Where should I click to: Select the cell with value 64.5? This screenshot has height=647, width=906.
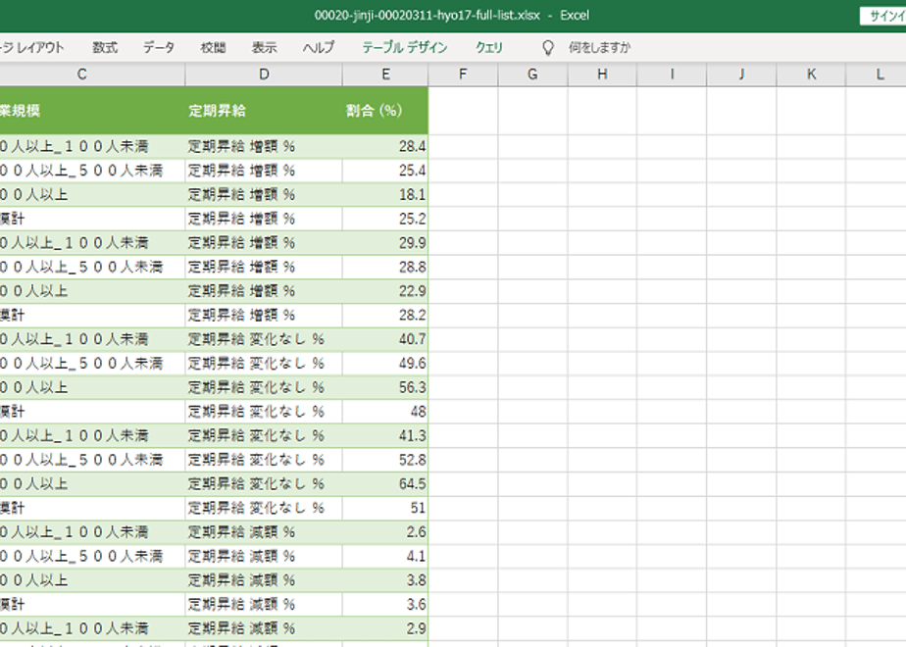[385, 484]
